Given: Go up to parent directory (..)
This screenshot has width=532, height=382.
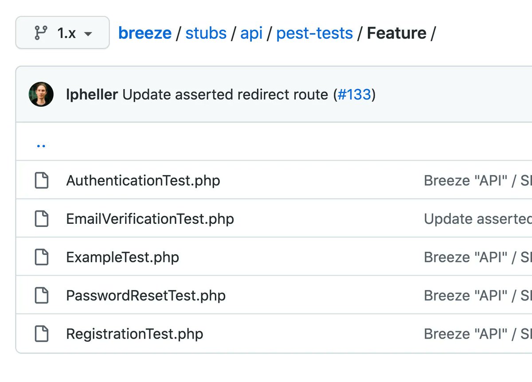Looking at the screenshot, I should (41, 145).
